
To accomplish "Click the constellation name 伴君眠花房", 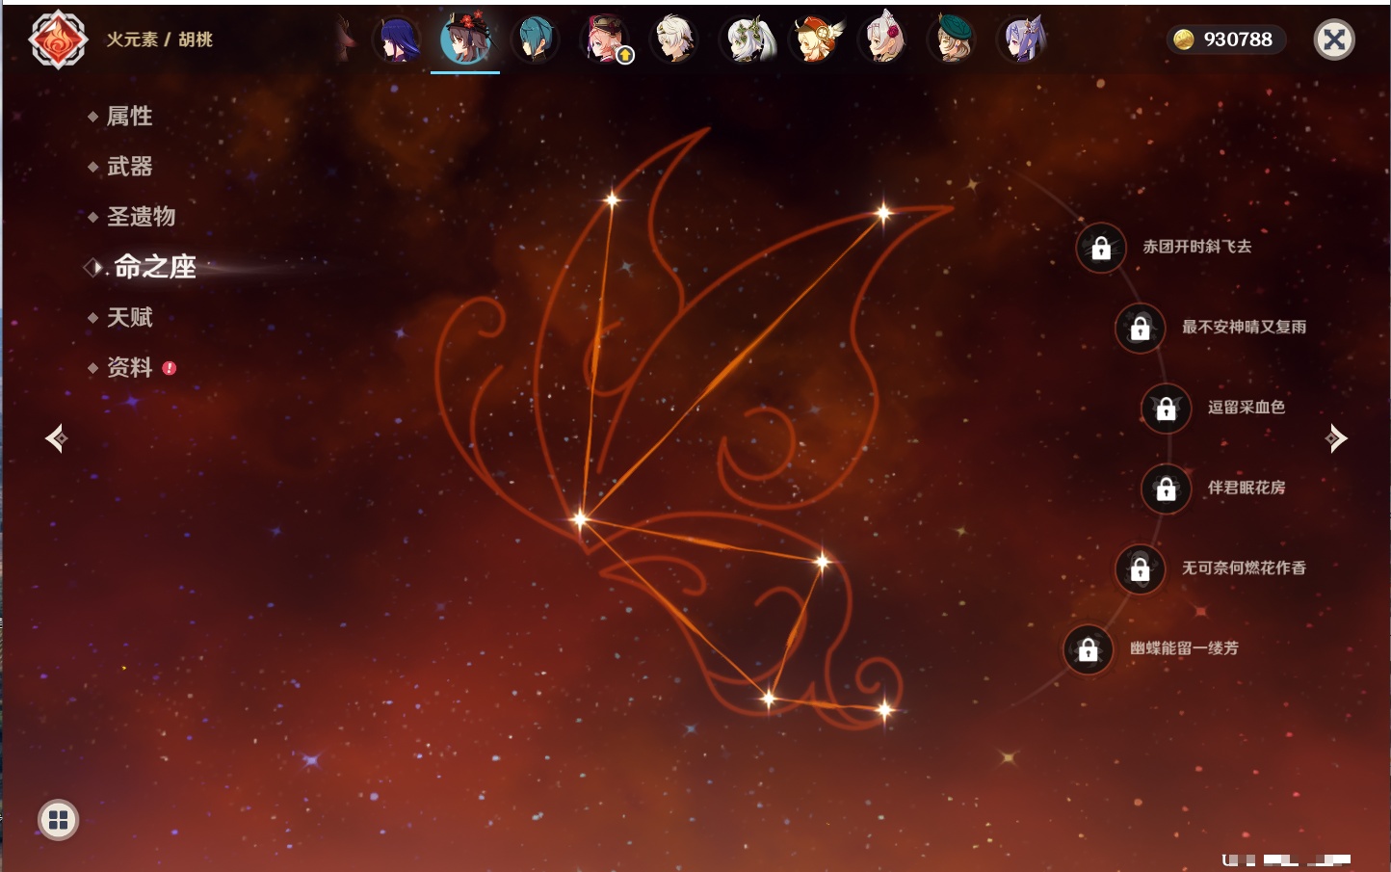I will (1247, 488).
